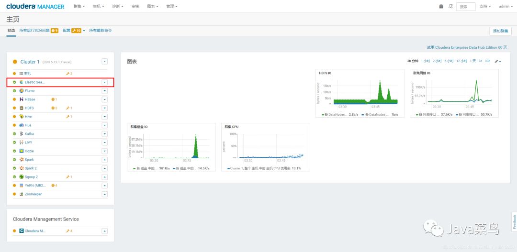Click the 添加群集 button
517x252 pixels.
click(x=501, y=31)
